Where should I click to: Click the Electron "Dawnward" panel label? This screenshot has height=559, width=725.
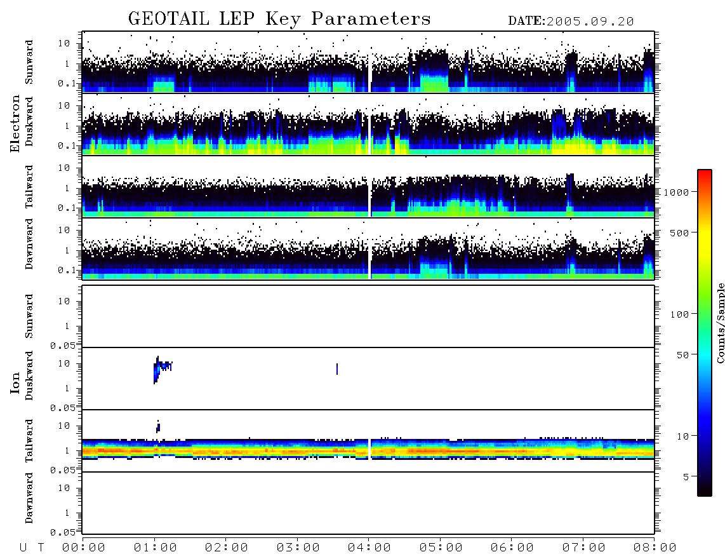[29, 244]
